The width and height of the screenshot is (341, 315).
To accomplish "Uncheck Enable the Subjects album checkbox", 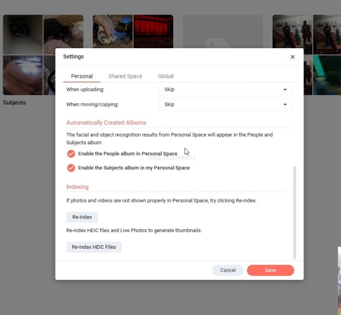I will tap(71, 168).
